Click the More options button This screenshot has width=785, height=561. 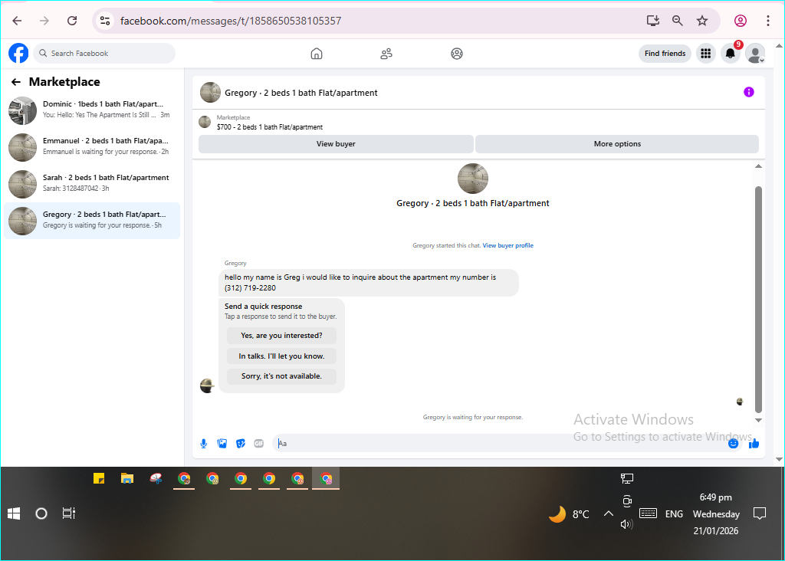point(617,143)
